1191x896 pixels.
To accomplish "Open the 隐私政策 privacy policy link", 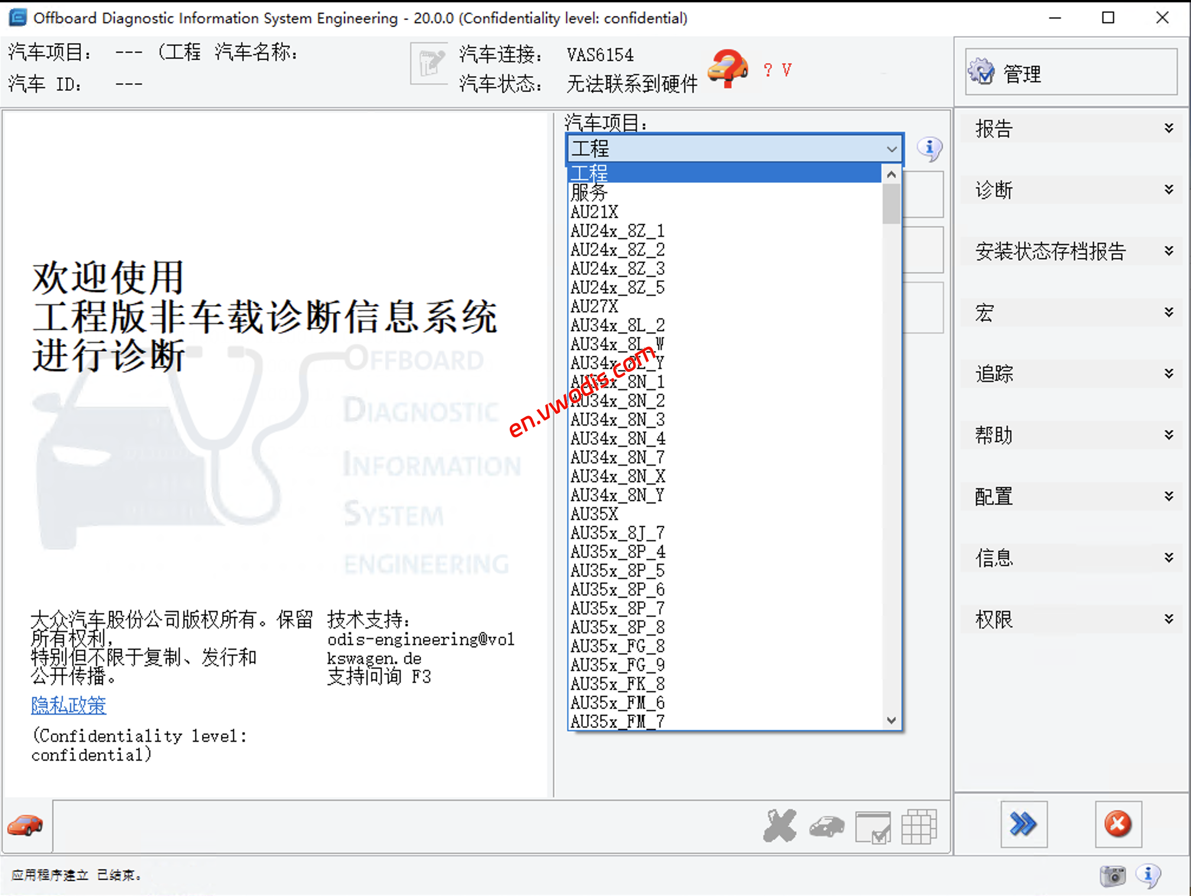I will 68,706.
